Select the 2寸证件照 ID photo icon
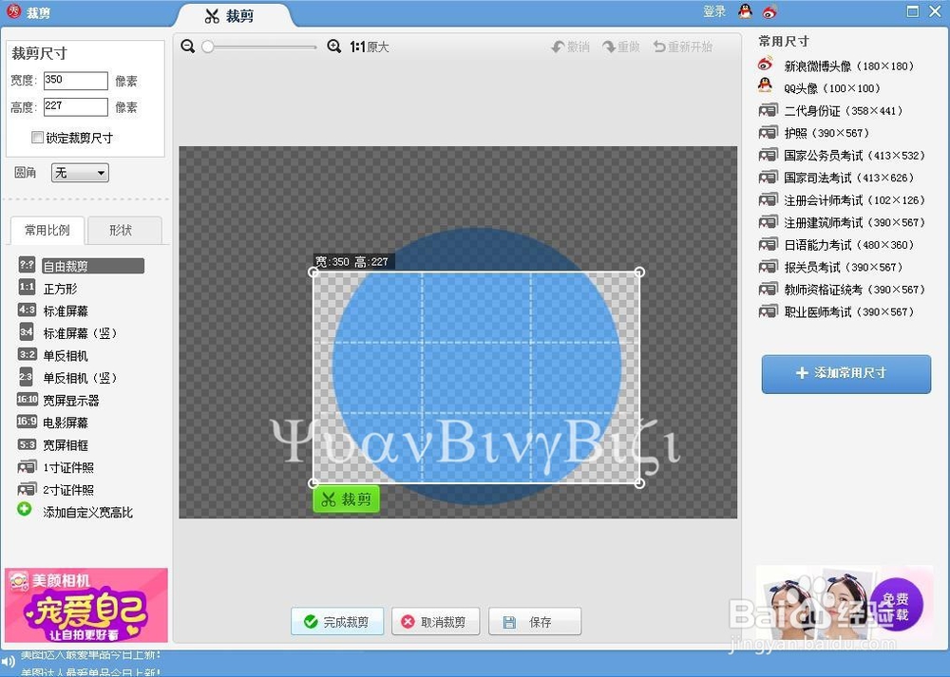 pos(28,489)
